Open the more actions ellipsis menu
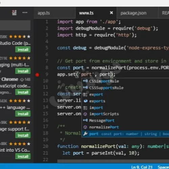The height and width of the screenshot is (169, 169). coord(25,13)
